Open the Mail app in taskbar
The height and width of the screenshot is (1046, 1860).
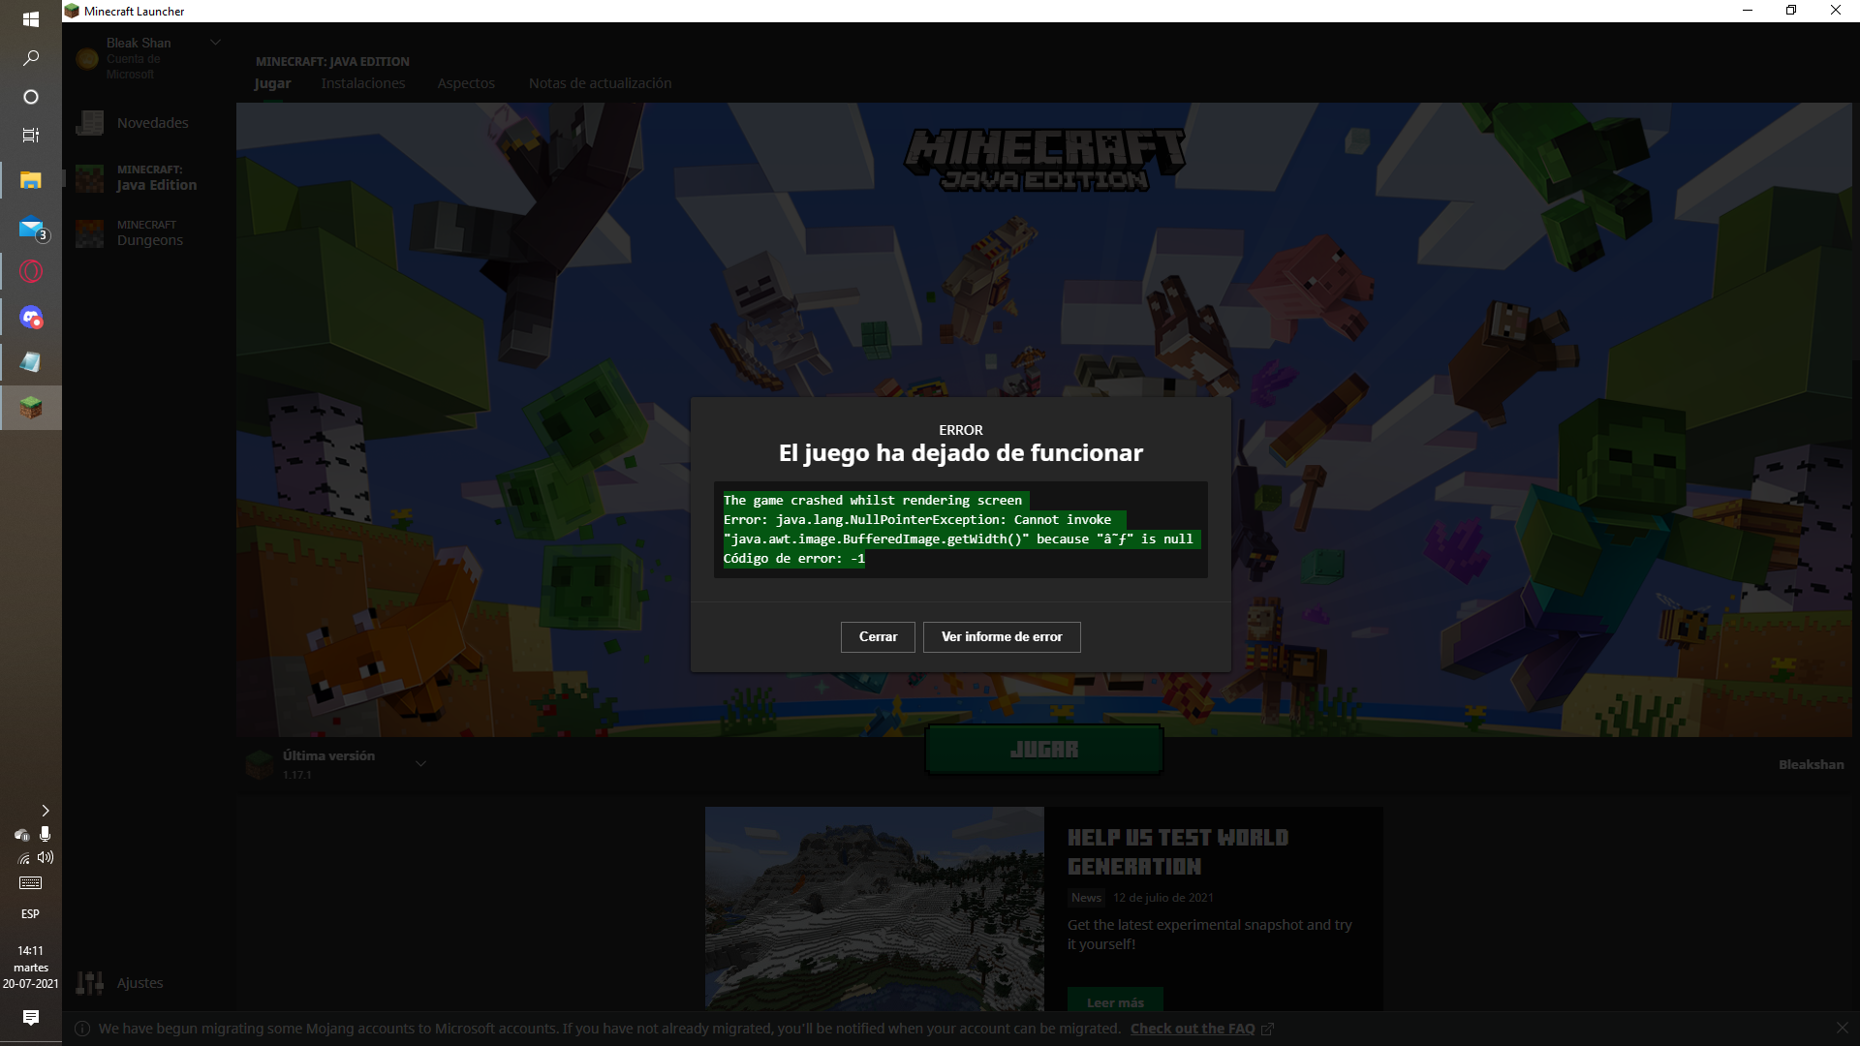pyautogui.click(x=31, y=229)
